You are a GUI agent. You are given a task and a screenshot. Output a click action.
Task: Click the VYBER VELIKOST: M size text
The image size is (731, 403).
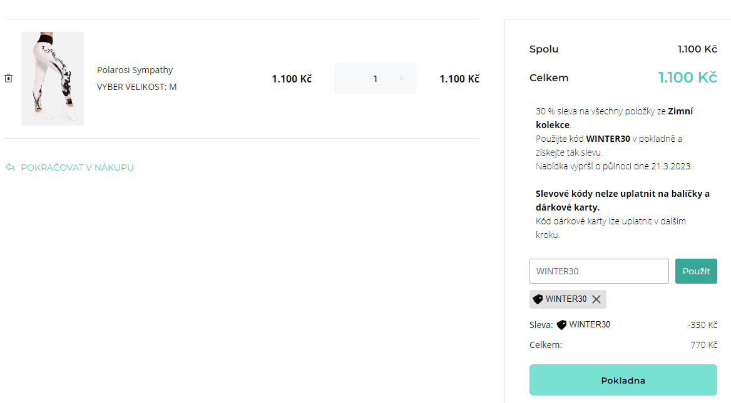click(136, 87)
